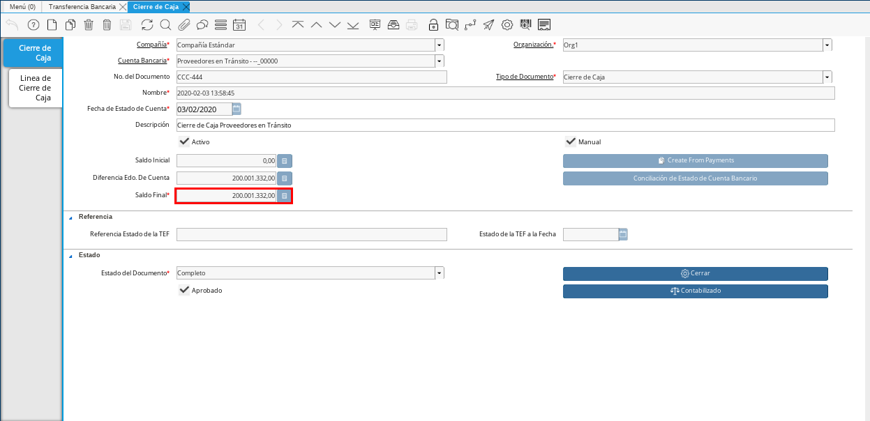
Task: Open the Process gear icon in toolbar
Action: (507, 25)
